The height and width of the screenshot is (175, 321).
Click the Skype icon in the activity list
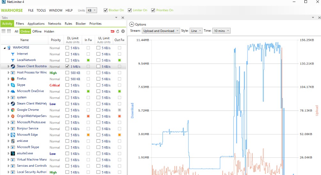coord(13,85)
